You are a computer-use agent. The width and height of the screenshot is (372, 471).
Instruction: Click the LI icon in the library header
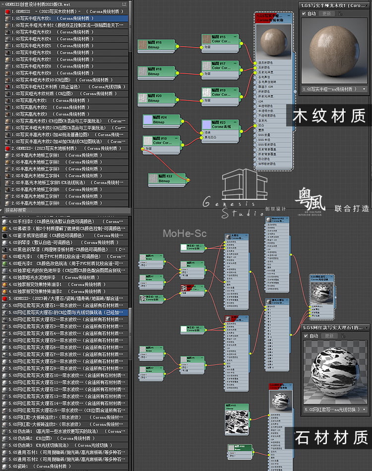tap(124, 4)
